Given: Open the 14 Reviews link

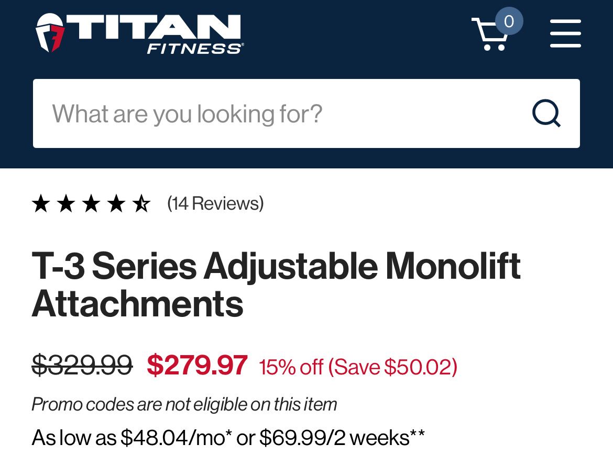Looking at the screenshot, I should pyautogui.click(x=215, y=203).
